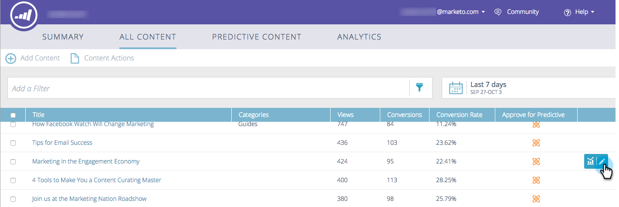
Task: Toggle predictive approval for 4 Tools row
Action: coord(536,180)
